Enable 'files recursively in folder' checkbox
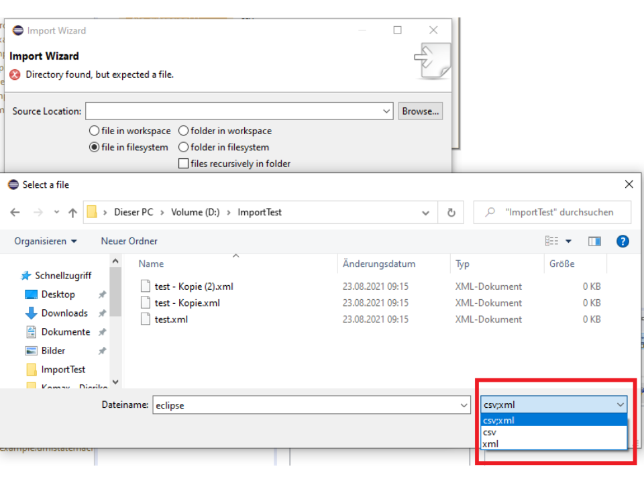 tap(184, 164)
